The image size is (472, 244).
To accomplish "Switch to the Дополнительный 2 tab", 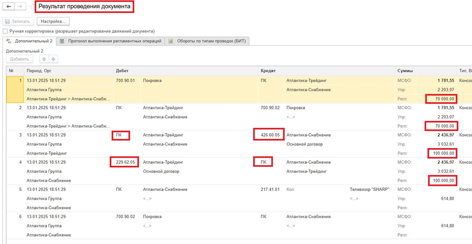I will tap(29, 41).
